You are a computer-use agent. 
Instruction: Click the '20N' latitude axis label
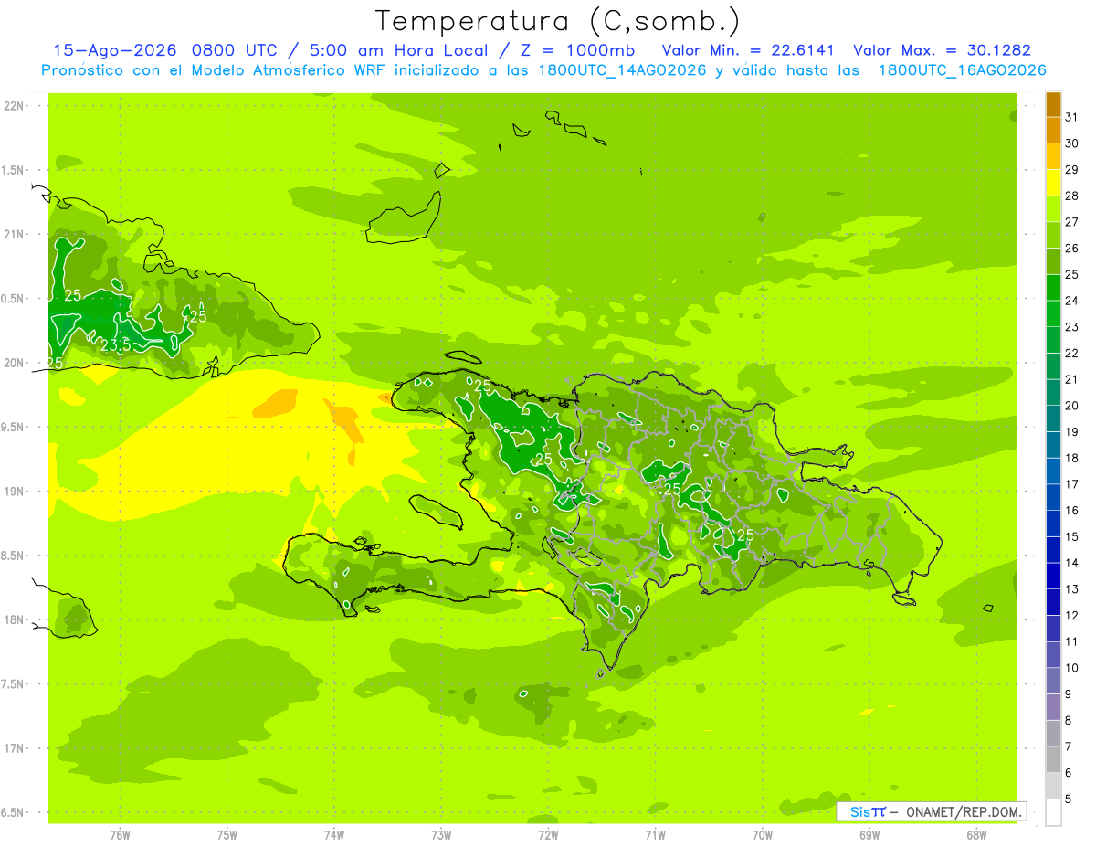pyautogui.click(x=15, y=363)
